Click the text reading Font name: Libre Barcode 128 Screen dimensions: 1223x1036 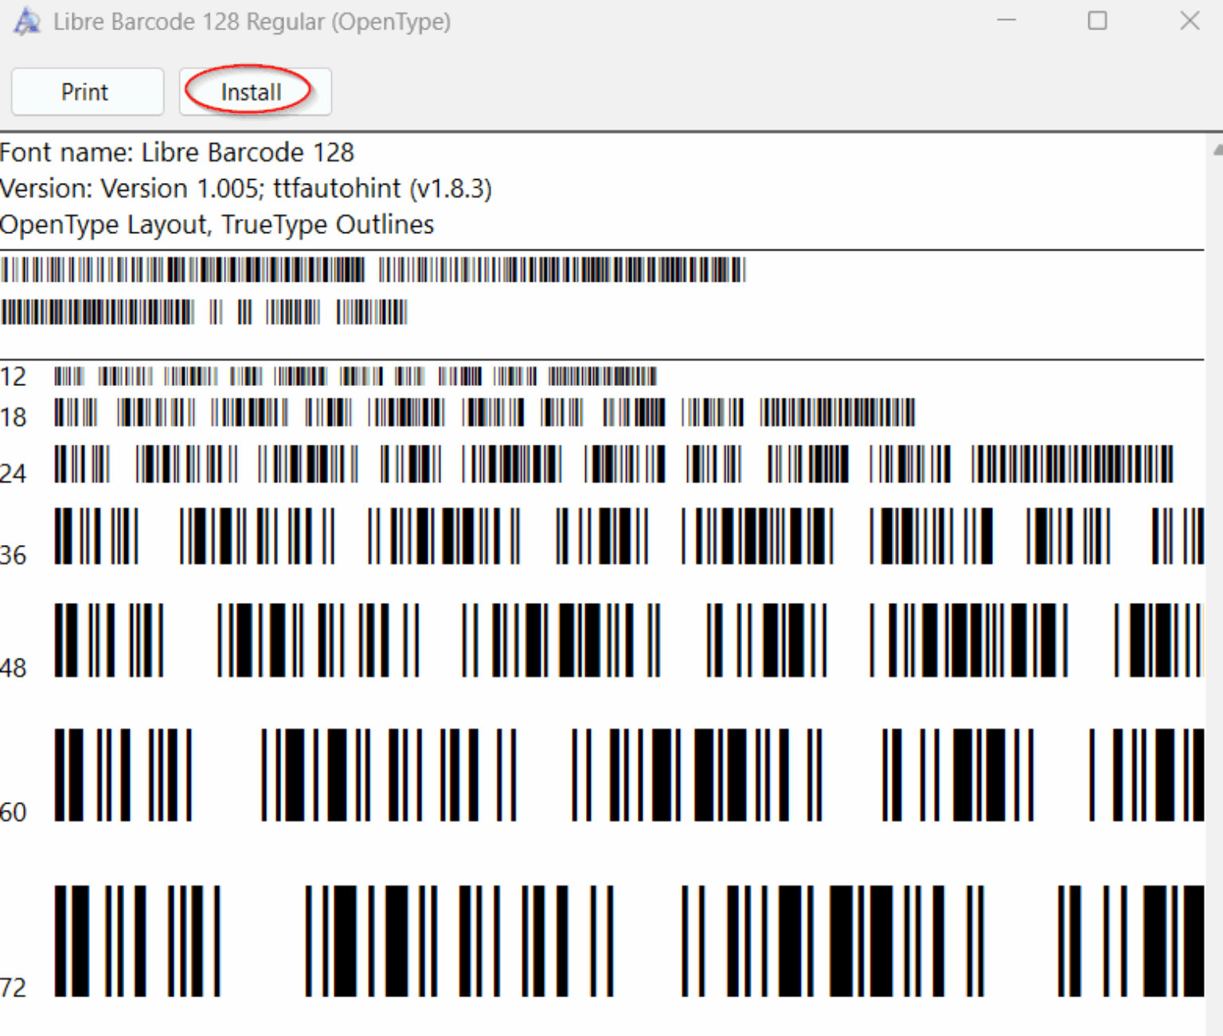(x=177, y=152)
